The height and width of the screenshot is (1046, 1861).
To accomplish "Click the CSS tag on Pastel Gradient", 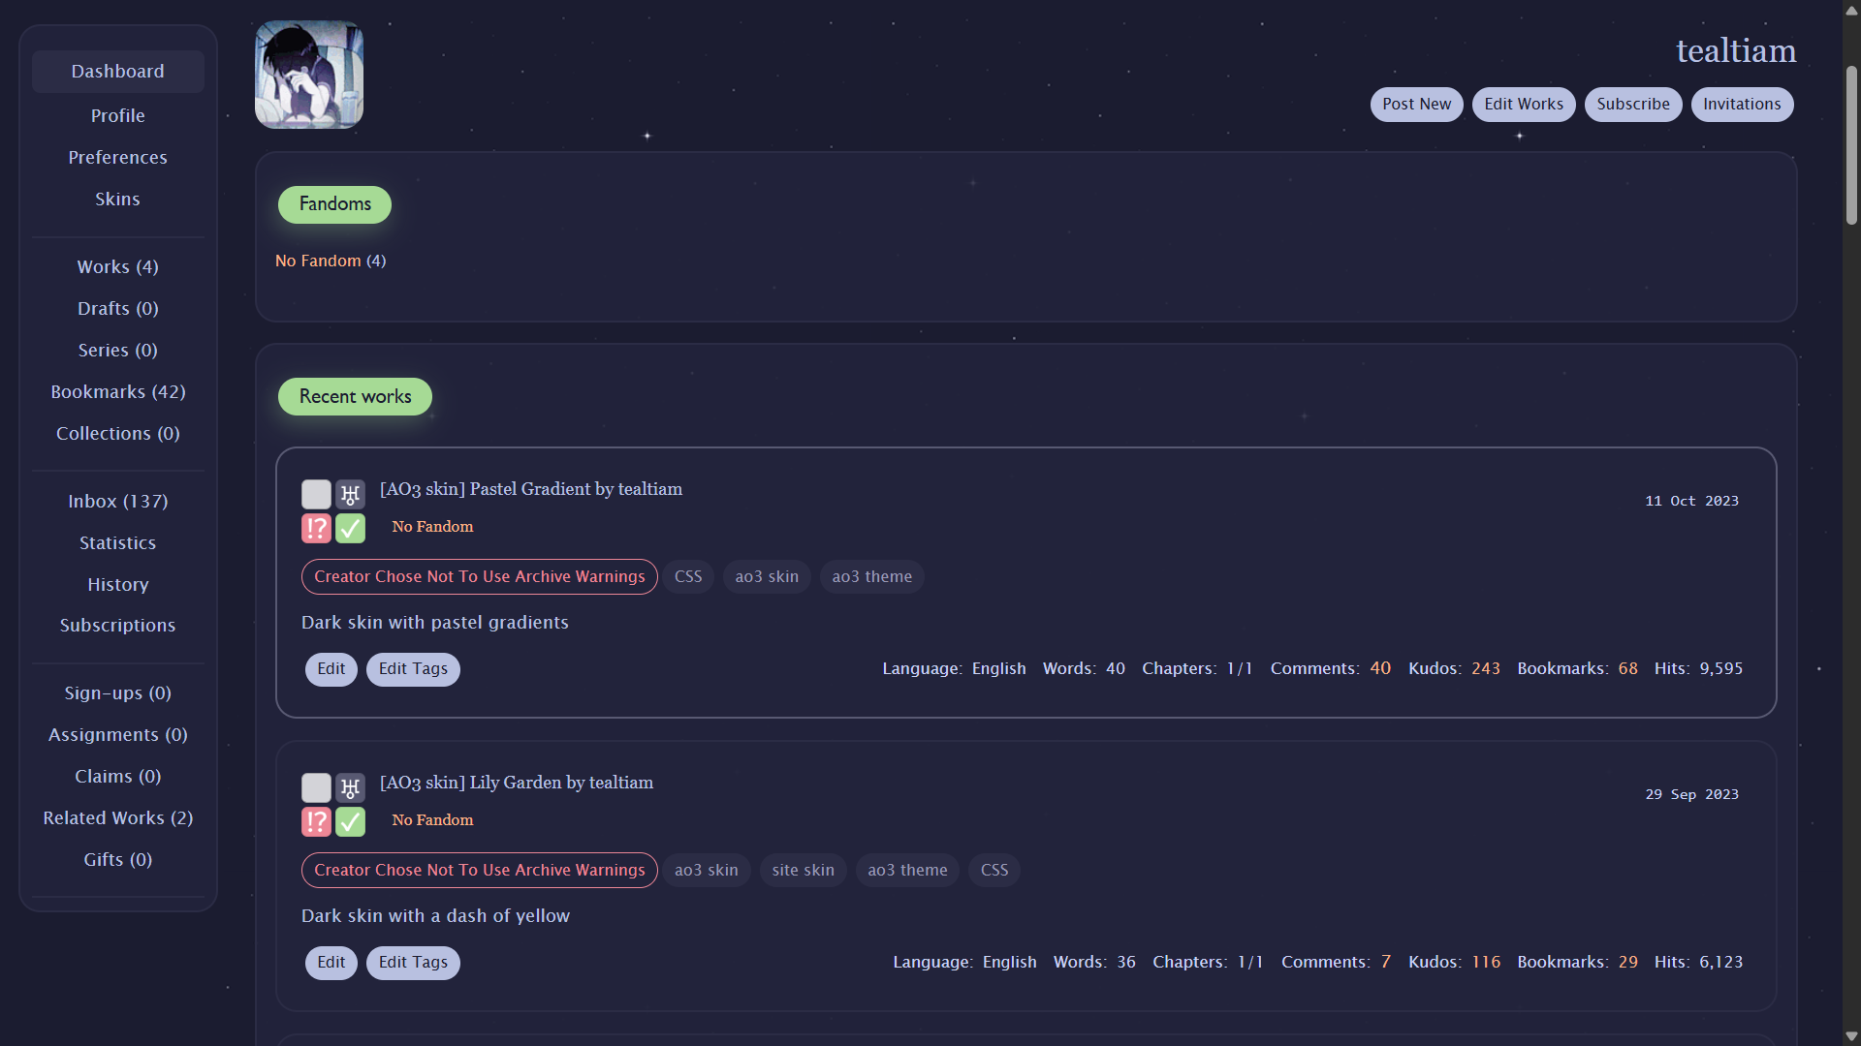I will pos(688,577).
